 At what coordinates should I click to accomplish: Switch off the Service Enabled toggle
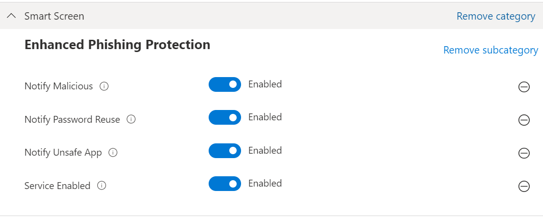[x=225, y=184]
